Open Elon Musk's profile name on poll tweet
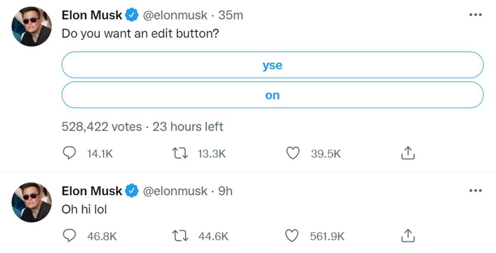The height and width of the screenshot is (253, 496). point(92,15)
